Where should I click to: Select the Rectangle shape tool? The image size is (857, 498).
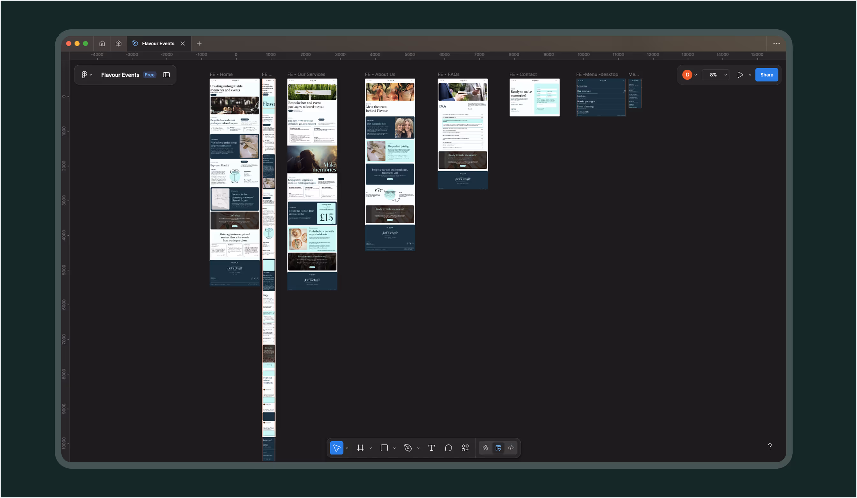coord(384,448)
